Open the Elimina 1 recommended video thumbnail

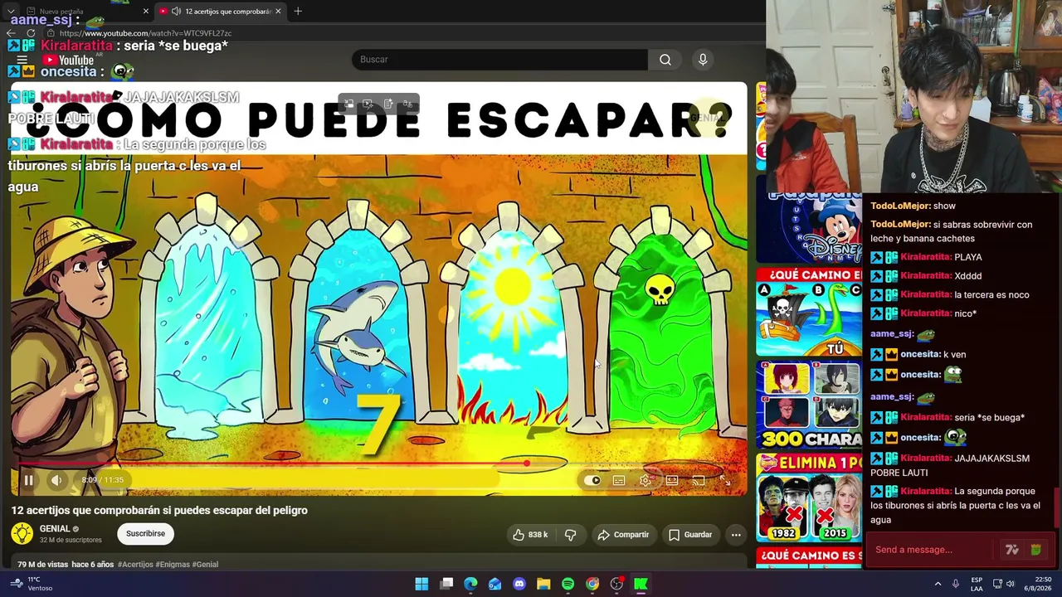809,498
